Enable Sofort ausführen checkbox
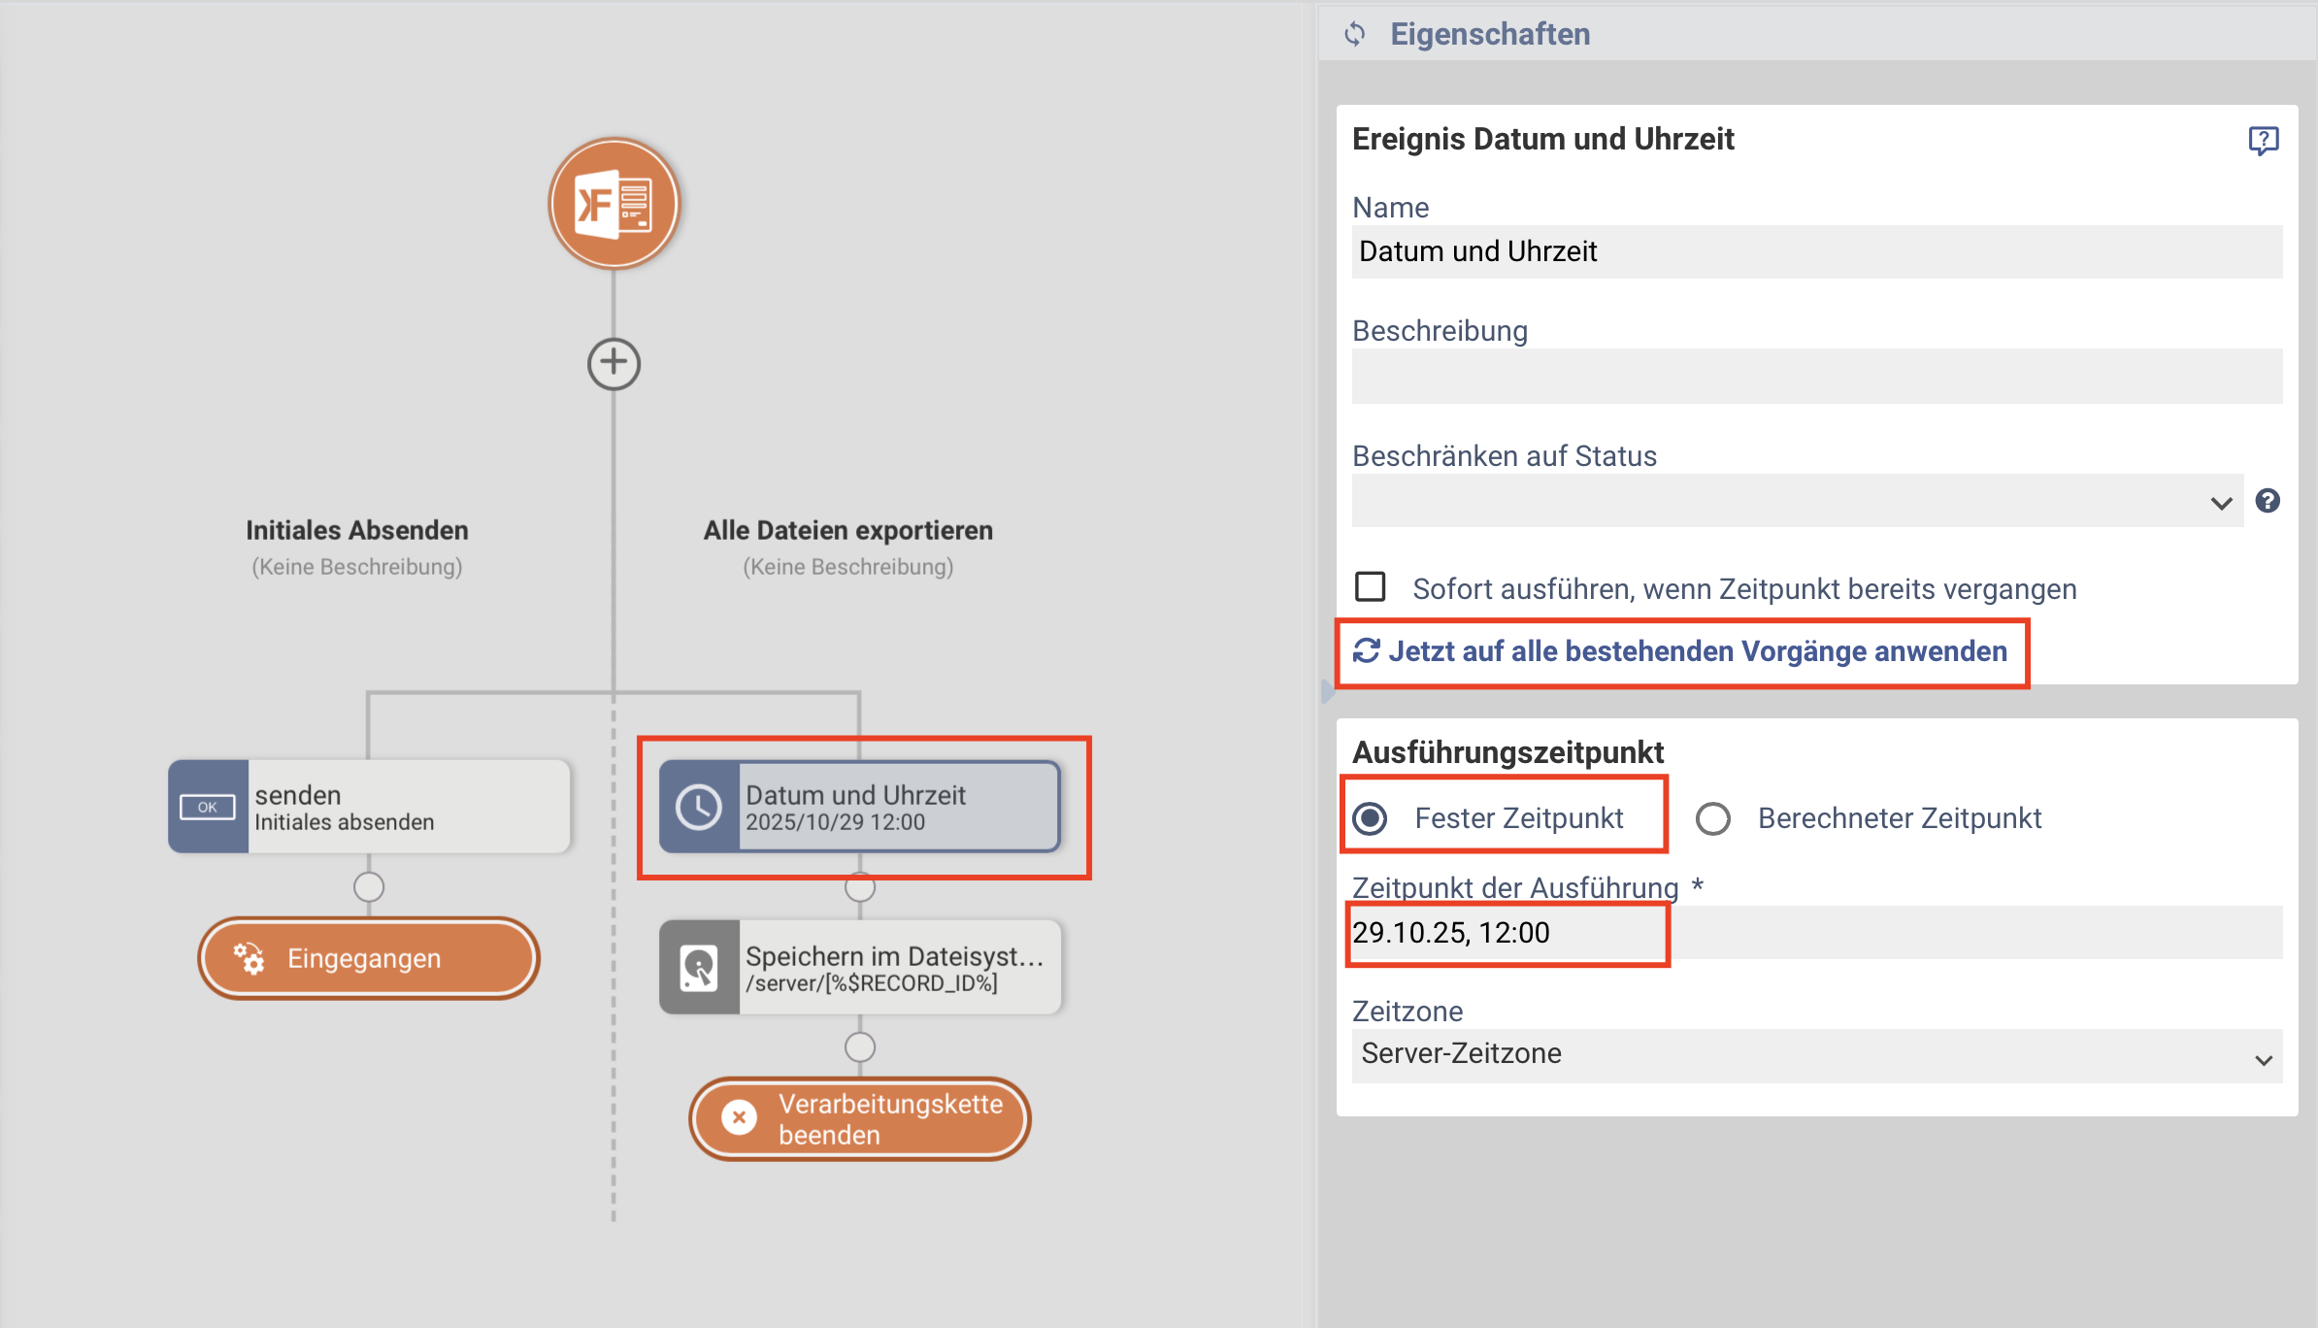The height and width of the screenshot is (1328, 2318). (x=1371, y=587)
